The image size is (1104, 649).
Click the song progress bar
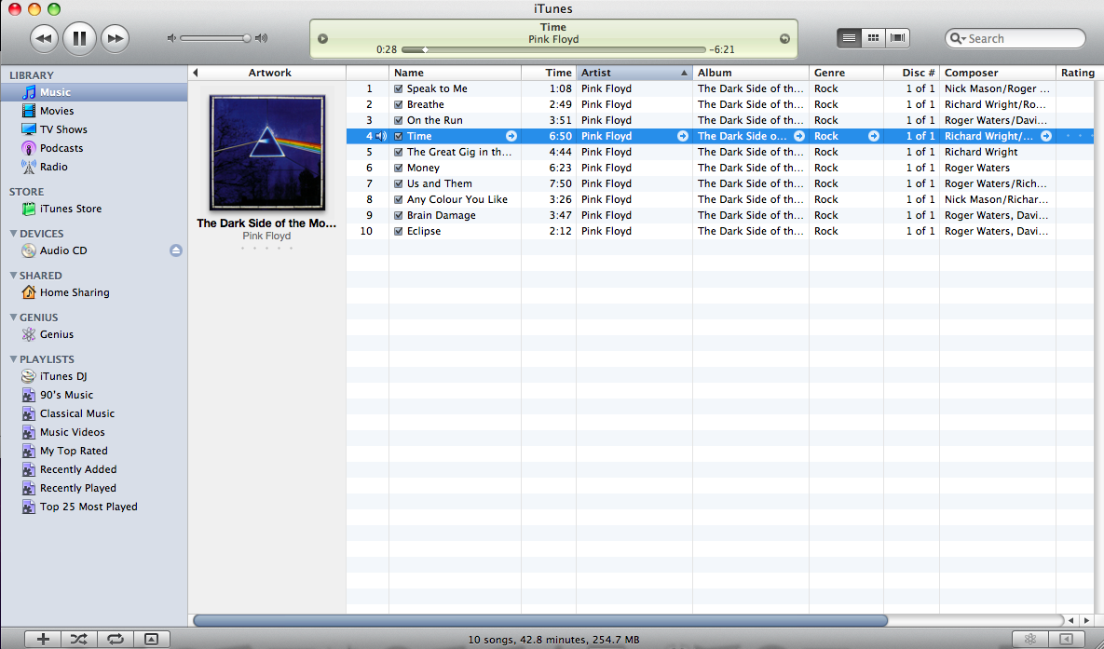tap(553, 50)
